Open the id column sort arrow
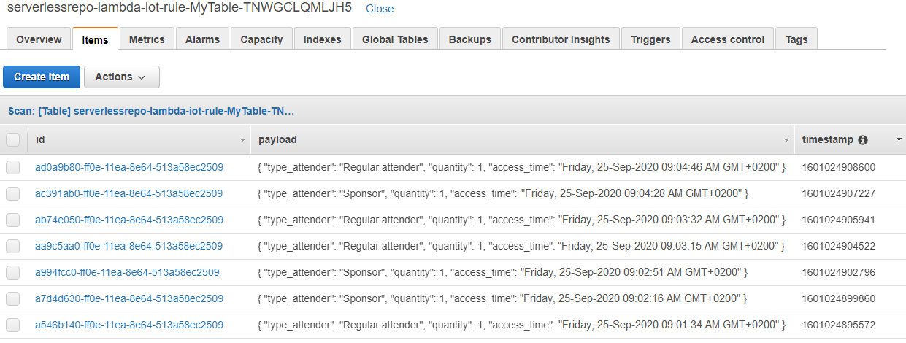This screenshot has width=906, height=343. (x=242, y=139)
